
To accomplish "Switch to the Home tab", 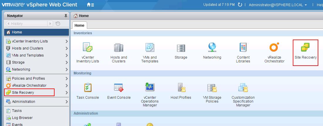I will pos(80,25).
